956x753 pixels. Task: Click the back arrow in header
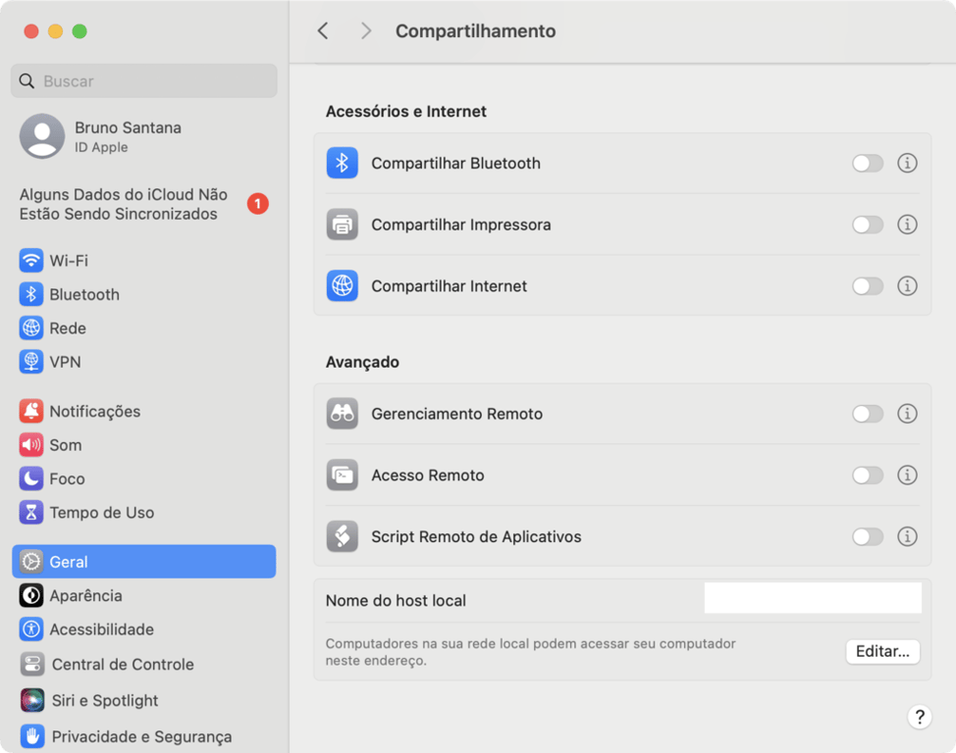pyautogui.click(x=323, y=31)
